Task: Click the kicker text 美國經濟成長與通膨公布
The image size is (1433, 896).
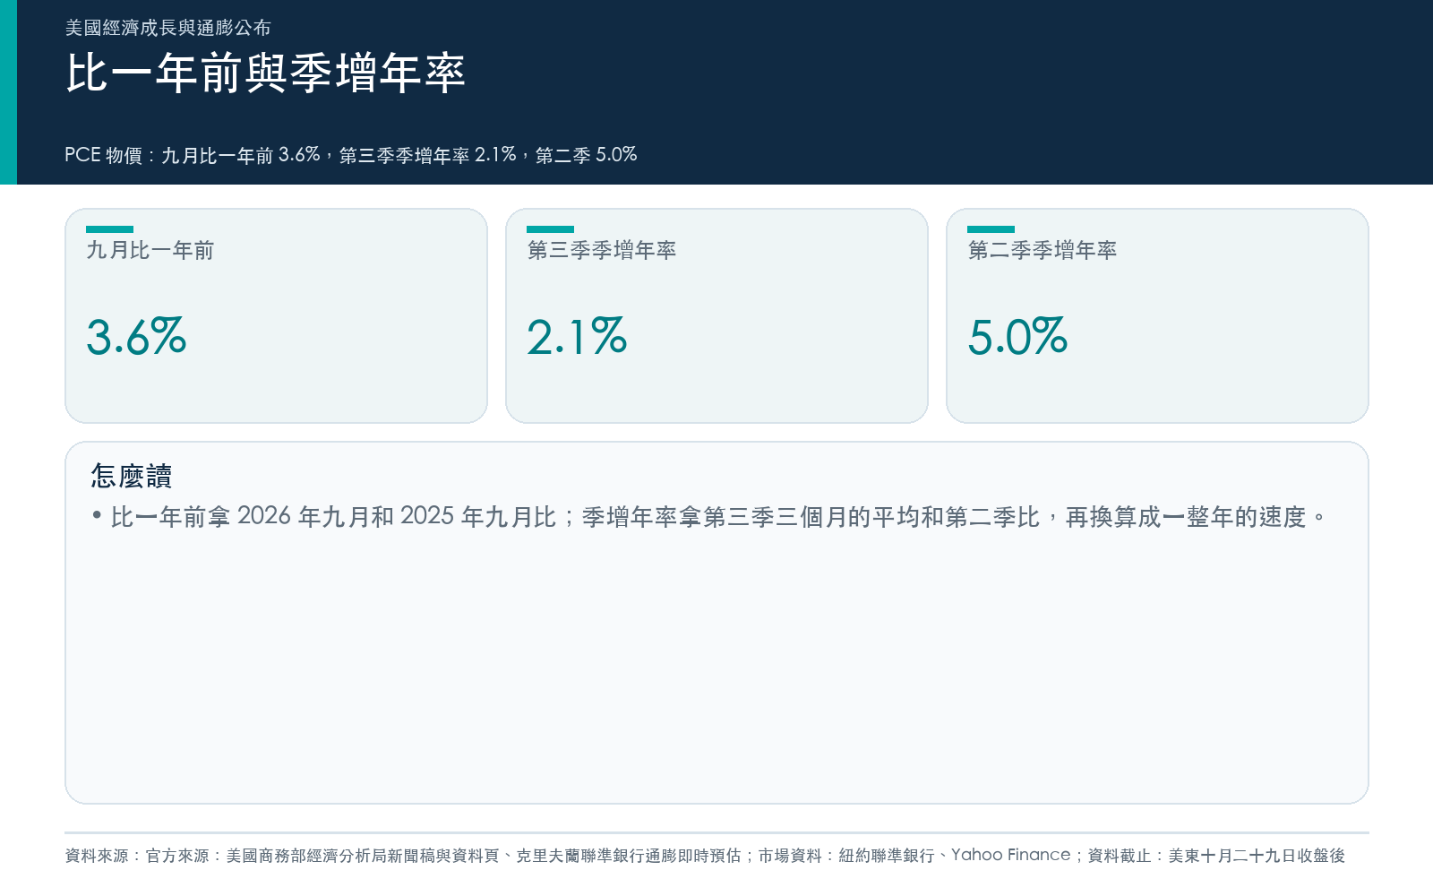Action: pyautogui.click(x=167, y=28)
